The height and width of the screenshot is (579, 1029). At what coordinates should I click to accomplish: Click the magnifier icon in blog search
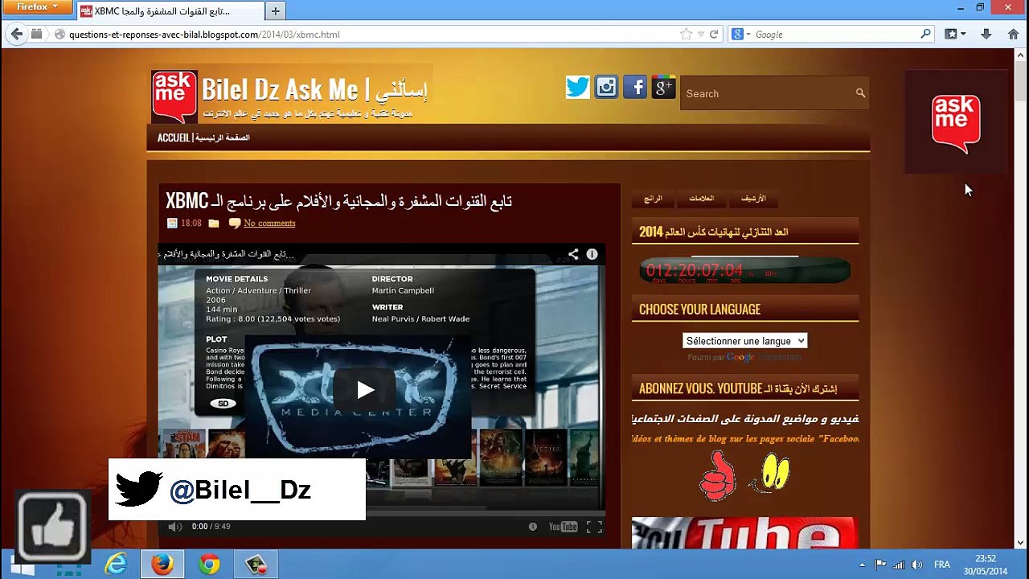pos(860,93)
